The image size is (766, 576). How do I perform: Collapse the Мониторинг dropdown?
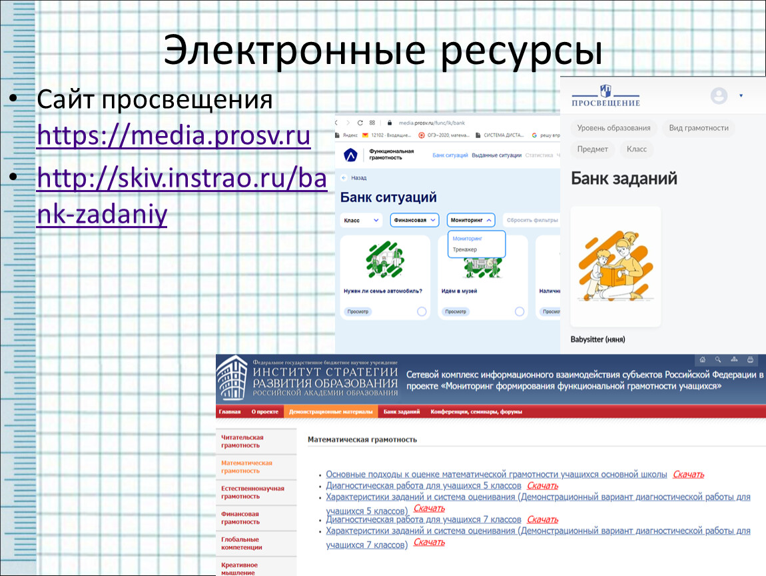(490, 219)
